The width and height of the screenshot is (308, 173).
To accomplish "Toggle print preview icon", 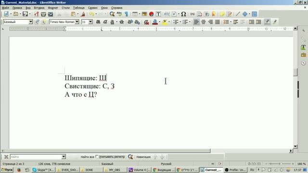I will point(51,14).
